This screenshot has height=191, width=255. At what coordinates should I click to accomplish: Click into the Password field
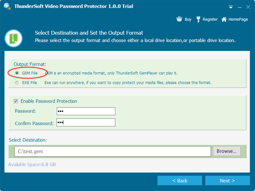(x=85, y=111)
